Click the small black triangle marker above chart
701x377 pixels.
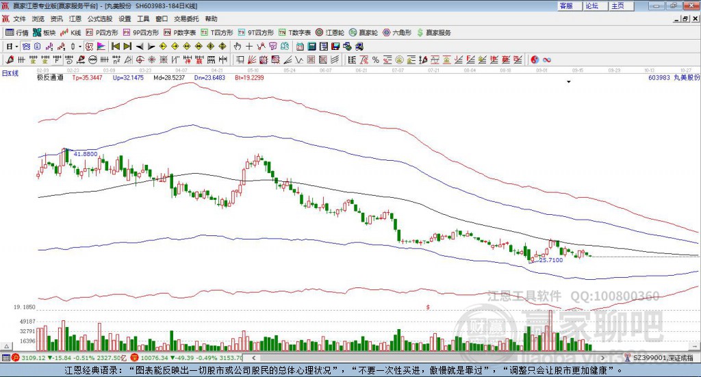pos(569,81)
